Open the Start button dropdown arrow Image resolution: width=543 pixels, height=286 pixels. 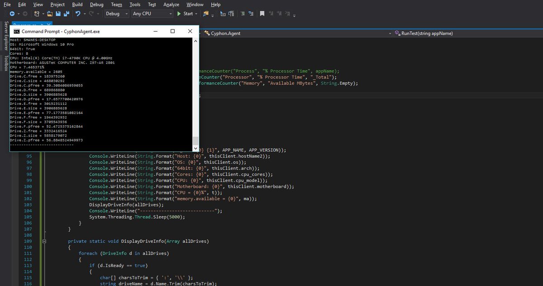pos(196,14)
